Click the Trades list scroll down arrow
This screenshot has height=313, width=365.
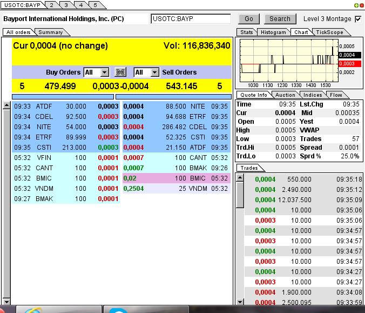pos(240,302)
